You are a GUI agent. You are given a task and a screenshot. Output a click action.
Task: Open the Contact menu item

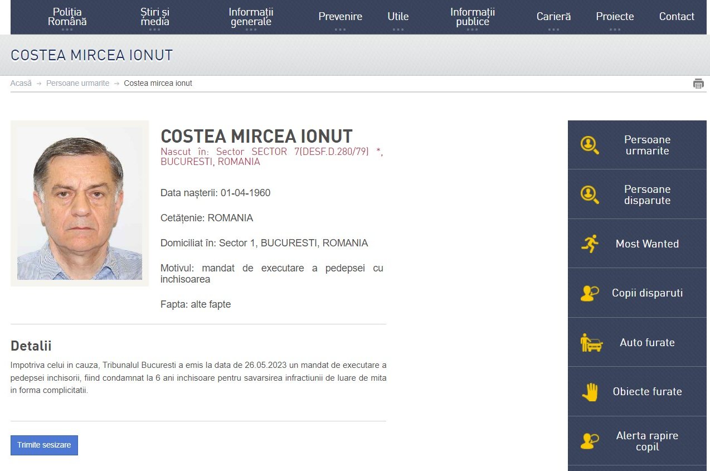click(677, 17)
